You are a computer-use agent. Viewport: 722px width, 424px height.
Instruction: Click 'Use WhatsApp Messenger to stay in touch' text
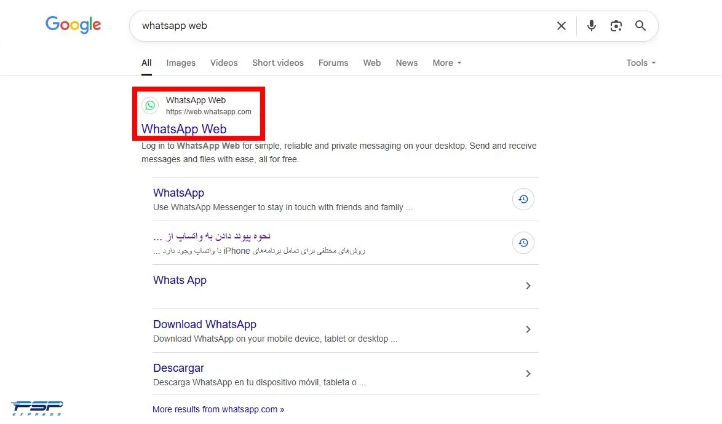pyautogui.click(x=283, y=208)
